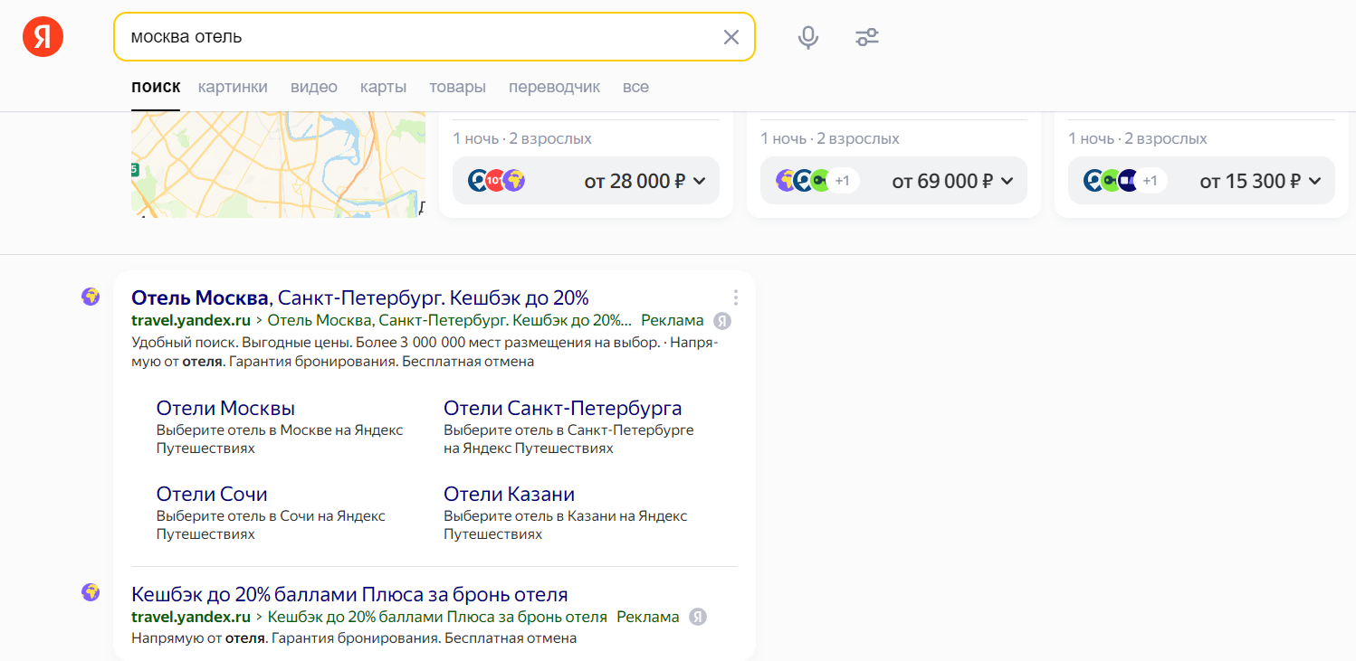The height and width of the screenshot is (661, 1356).
Task: Select the "поиск" tab
Action: (x=156, y=87)
